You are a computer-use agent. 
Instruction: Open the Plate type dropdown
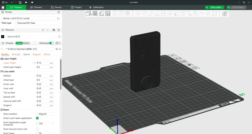[x=38, y=23]
